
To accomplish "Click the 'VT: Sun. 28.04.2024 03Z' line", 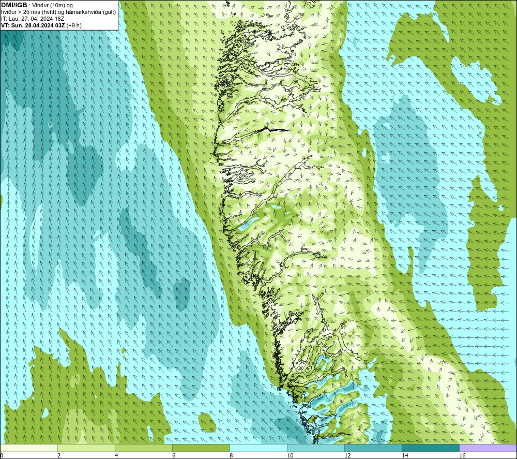I will tap(33, 25).
